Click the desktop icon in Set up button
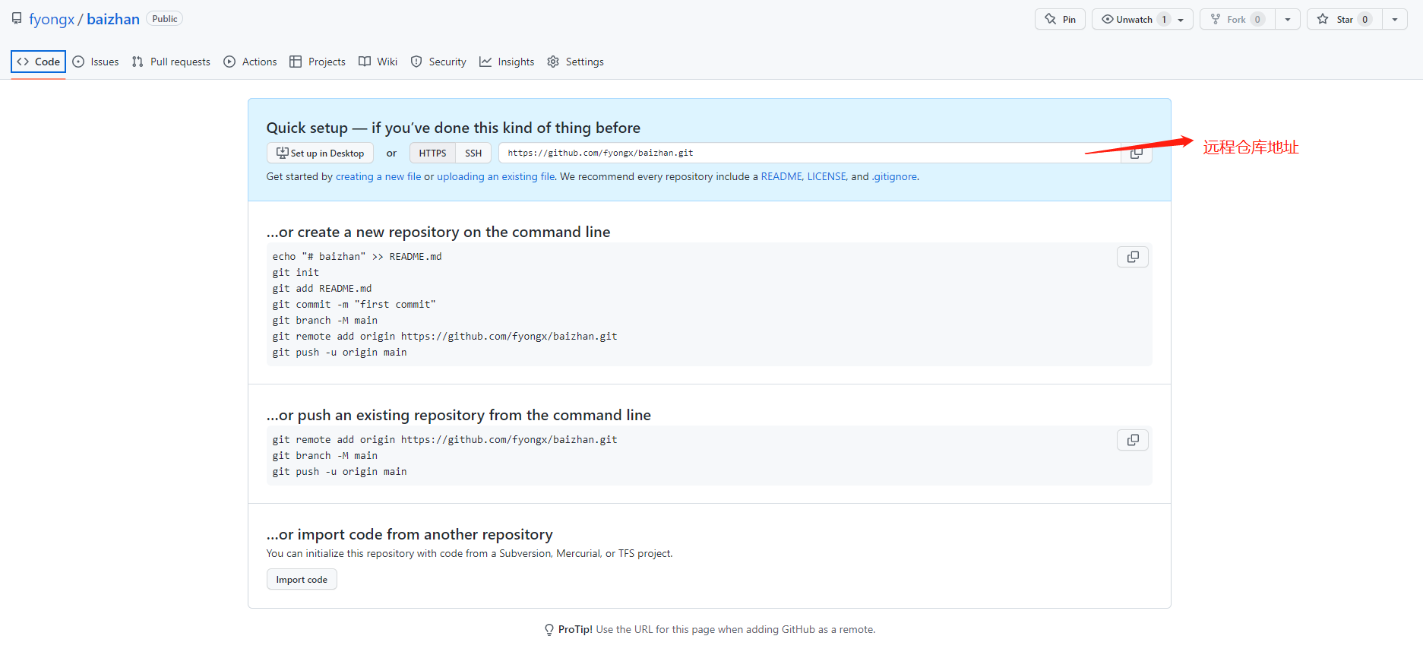 (282, 153)
